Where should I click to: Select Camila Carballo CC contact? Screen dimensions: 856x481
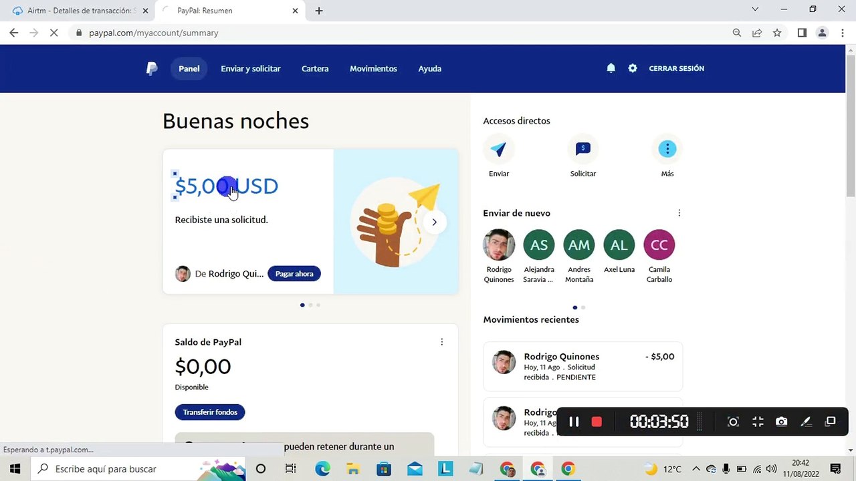point(659,245)
